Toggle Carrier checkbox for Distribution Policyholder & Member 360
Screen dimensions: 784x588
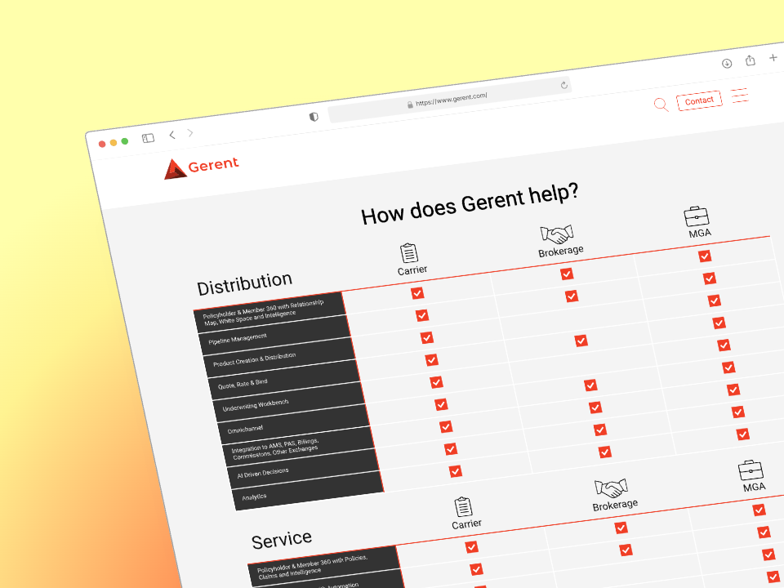417,293
